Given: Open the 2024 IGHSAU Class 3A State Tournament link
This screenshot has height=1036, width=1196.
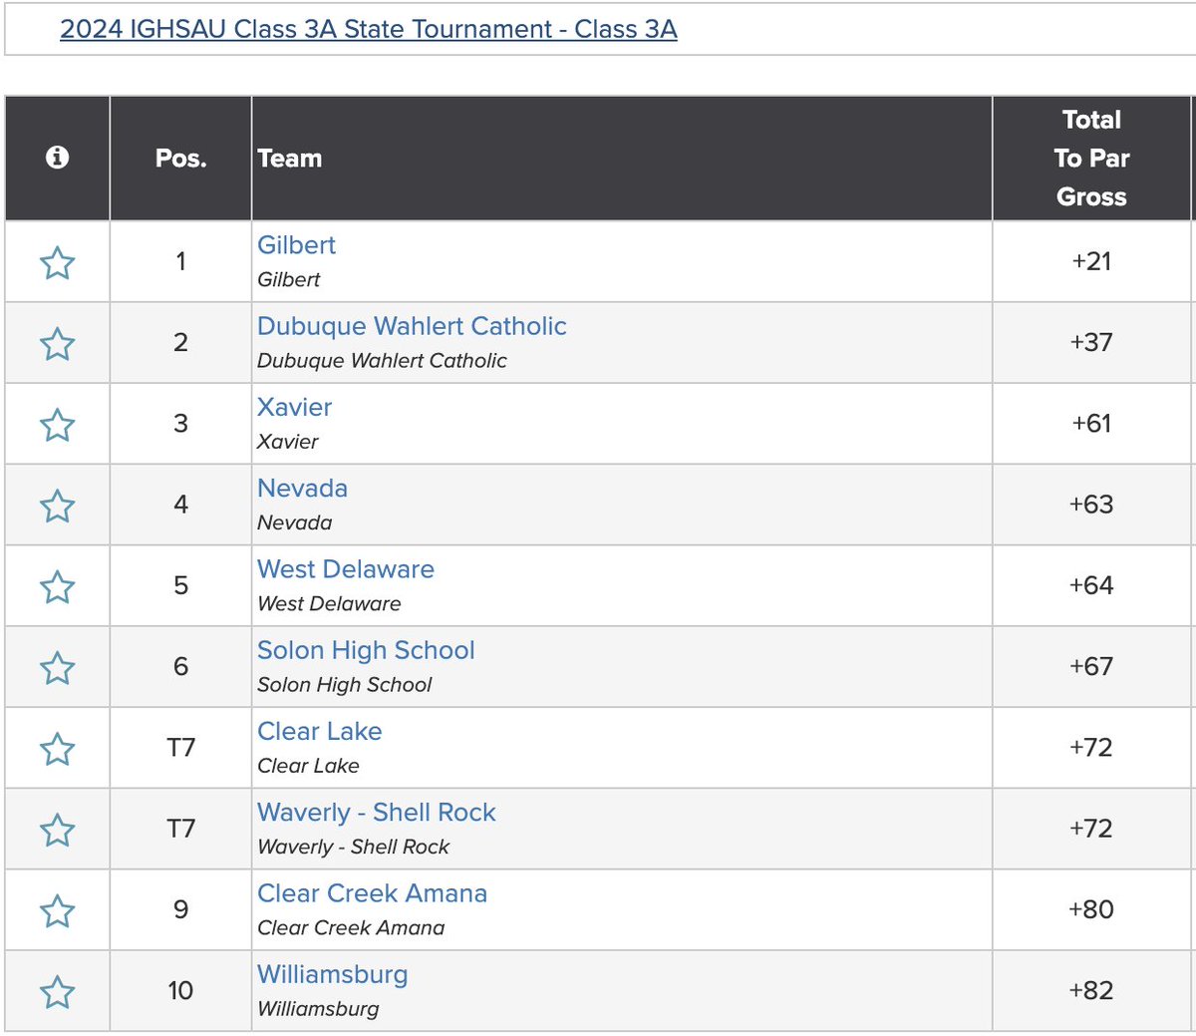Looking at the screenshot, I should tap(370, 29).
